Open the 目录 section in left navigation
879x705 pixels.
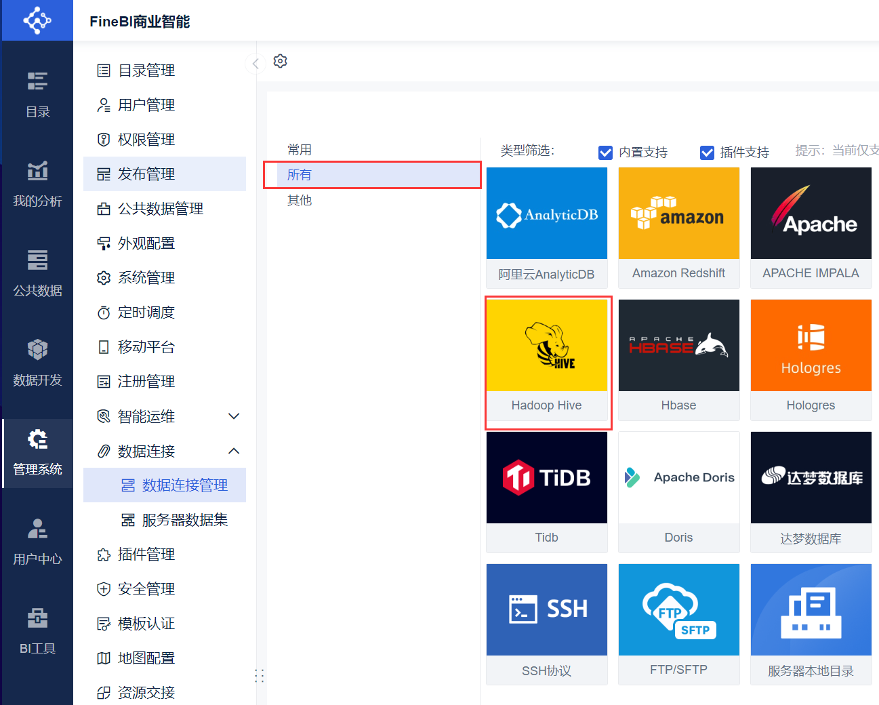click(37, 94)
